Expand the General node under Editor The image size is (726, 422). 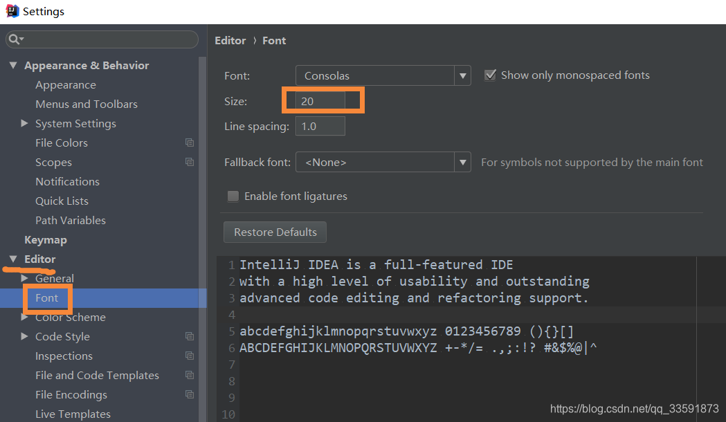pyautogui.click(x=24, y=278)
